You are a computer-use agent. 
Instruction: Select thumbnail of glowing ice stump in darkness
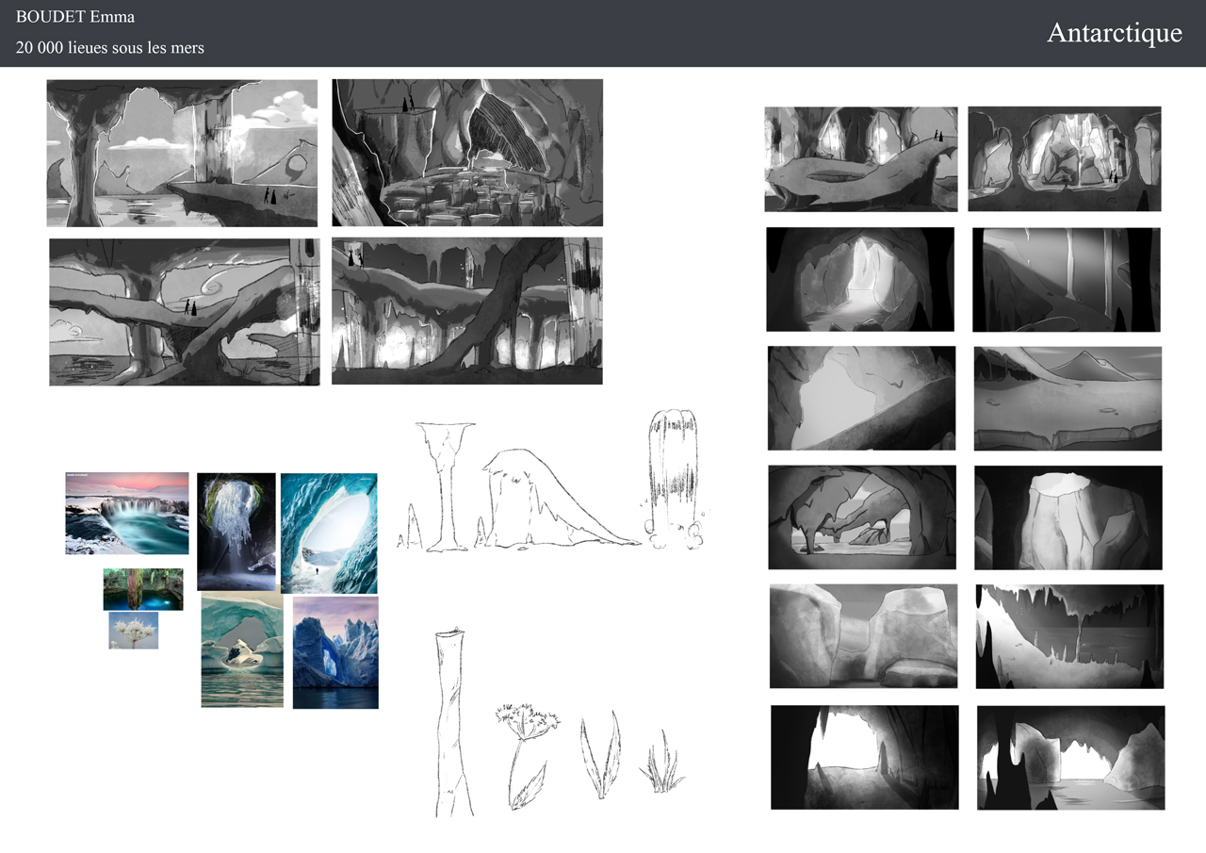1068,517
